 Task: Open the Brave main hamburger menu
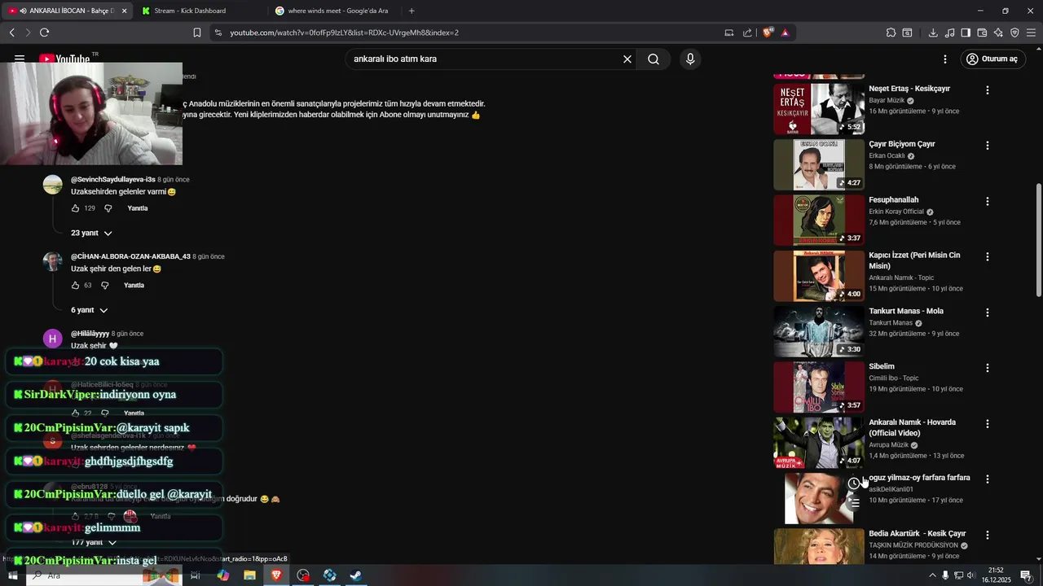[x=1031, y=33]
